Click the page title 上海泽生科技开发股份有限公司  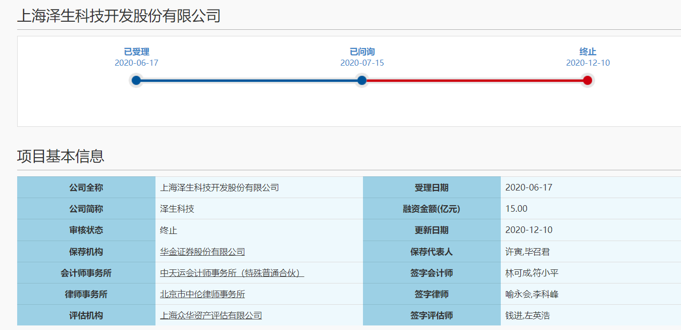coord(119,16)
